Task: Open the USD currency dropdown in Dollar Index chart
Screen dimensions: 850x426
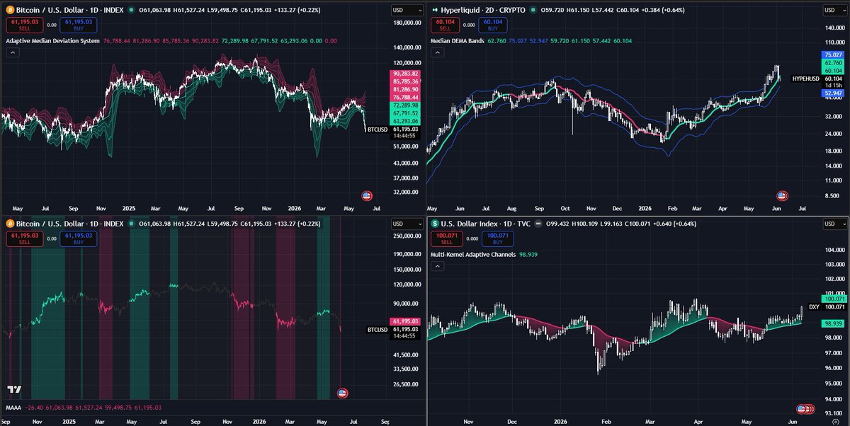Action: pos(834,224)
